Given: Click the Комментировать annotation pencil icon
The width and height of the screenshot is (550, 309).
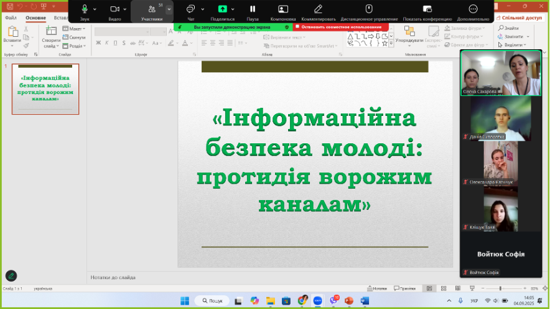Looking at the screenshot, I should click(x=319, y=9).
